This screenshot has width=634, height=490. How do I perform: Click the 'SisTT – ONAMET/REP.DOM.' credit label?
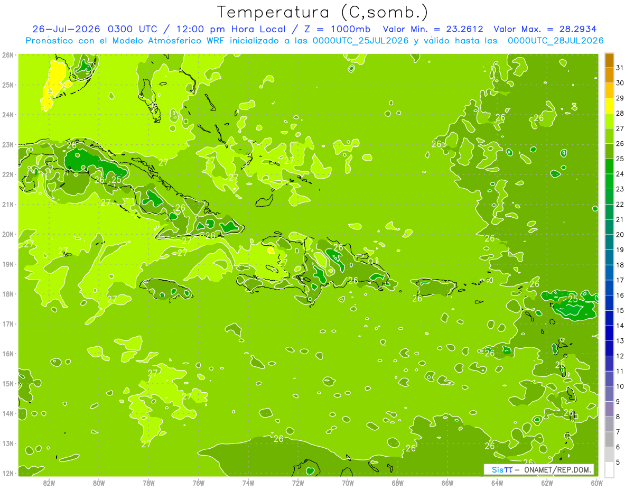tap(539, 469)
